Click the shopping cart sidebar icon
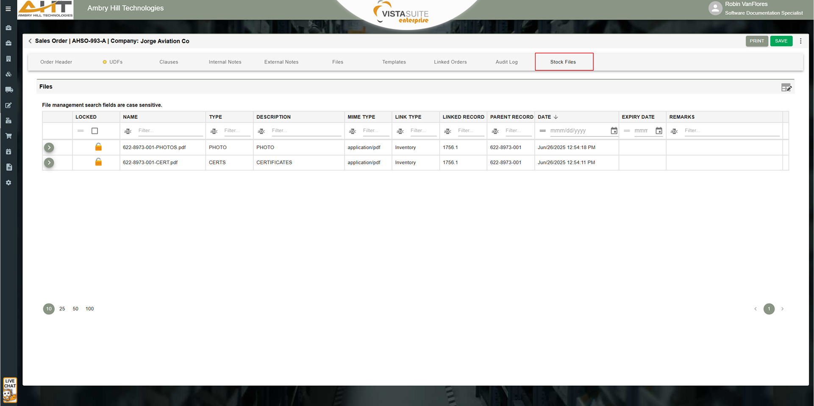Viewport: 814px width, 406px height. click(x=8, y=136)
